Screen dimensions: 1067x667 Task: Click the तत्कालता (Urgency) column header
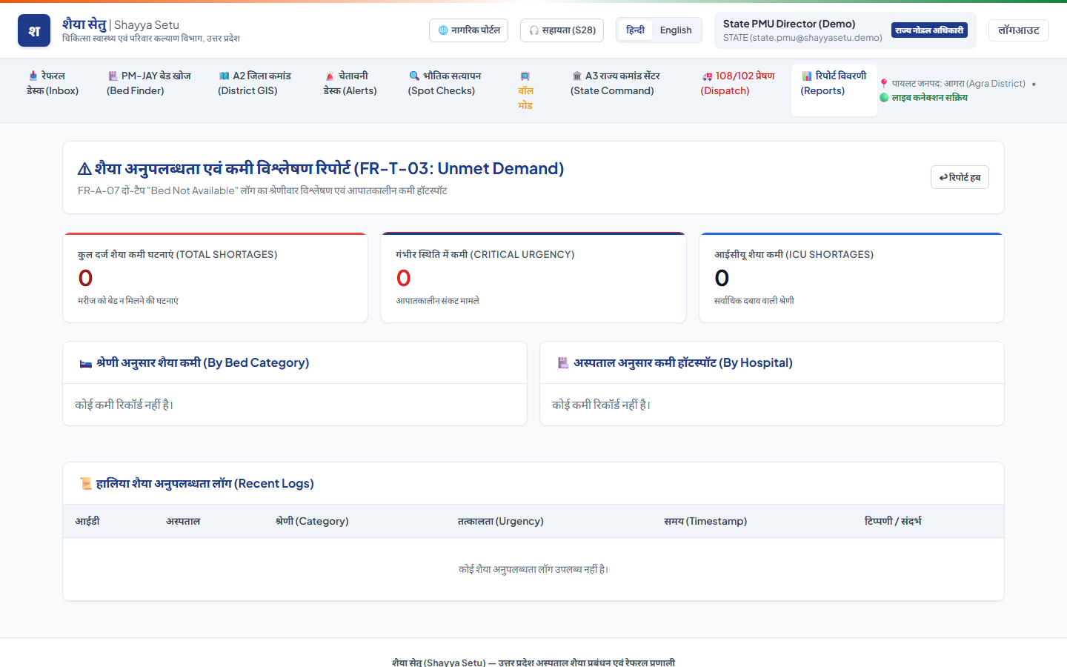click(501, 521)
